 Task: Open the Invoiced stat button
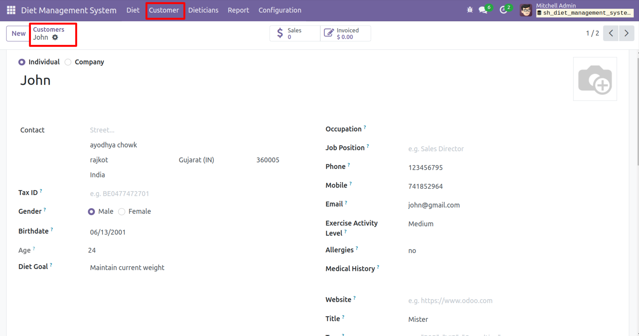pos(345,33)
